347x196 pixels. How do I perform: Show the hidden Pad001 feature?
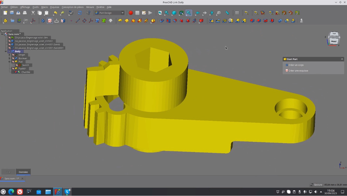pos(13,68)
